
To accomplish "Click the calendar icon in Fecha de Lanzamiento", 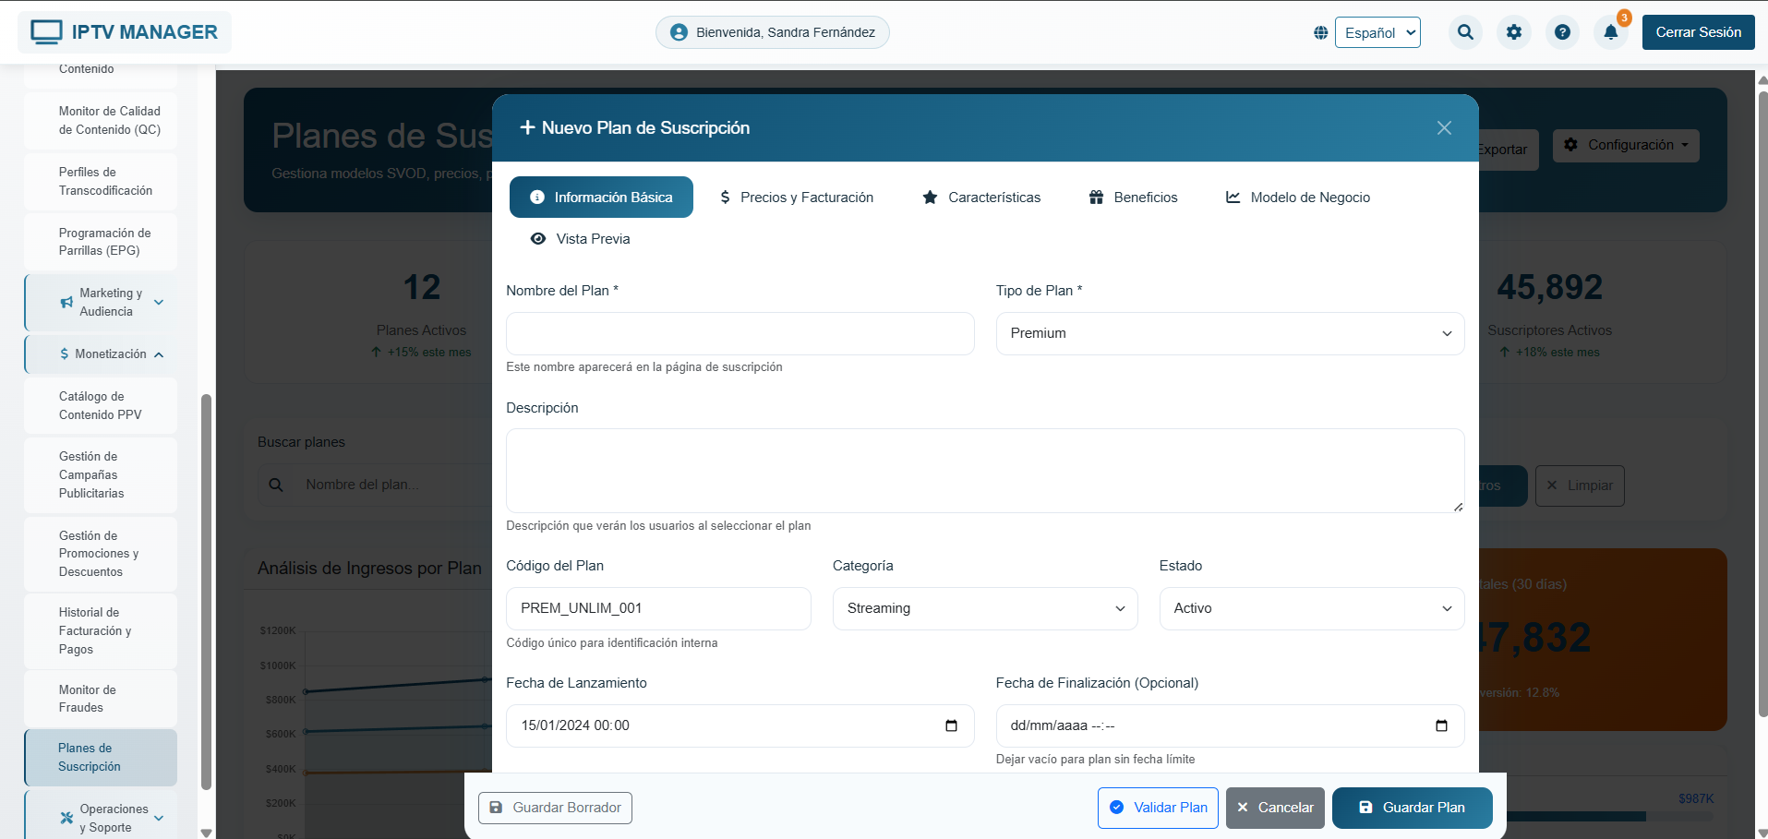I will pyautogui.click(x=951, y=725).
